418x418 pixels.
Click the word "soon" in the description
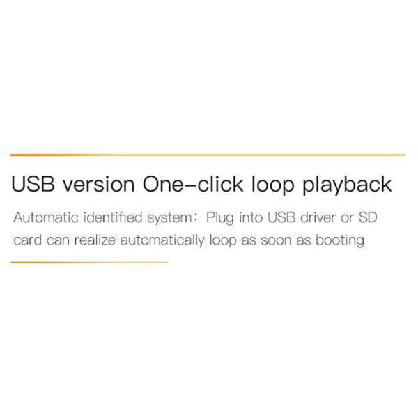click(x=276, y=240)
